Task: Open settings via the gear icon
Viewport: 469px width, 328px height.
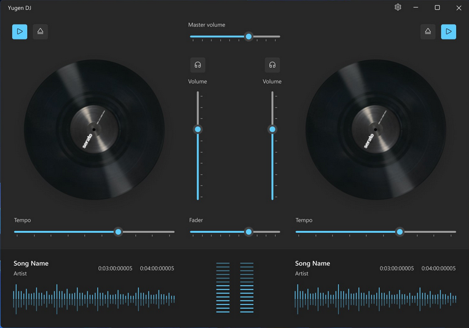Action: [398, 7]
